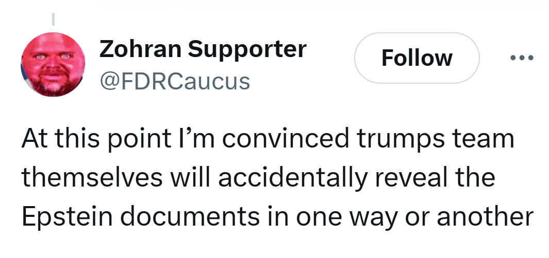Click the word "Supporter" in display name
Screen dimensions: 549x258
click(x=247, y=49)
